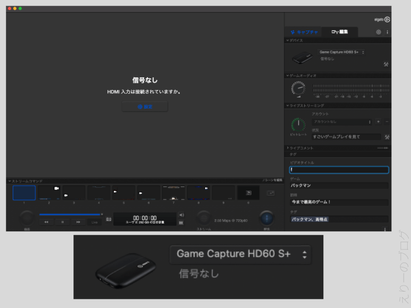Select scene thumbnail 1
The width and height of the screenshot is (411, 308).
24,193
